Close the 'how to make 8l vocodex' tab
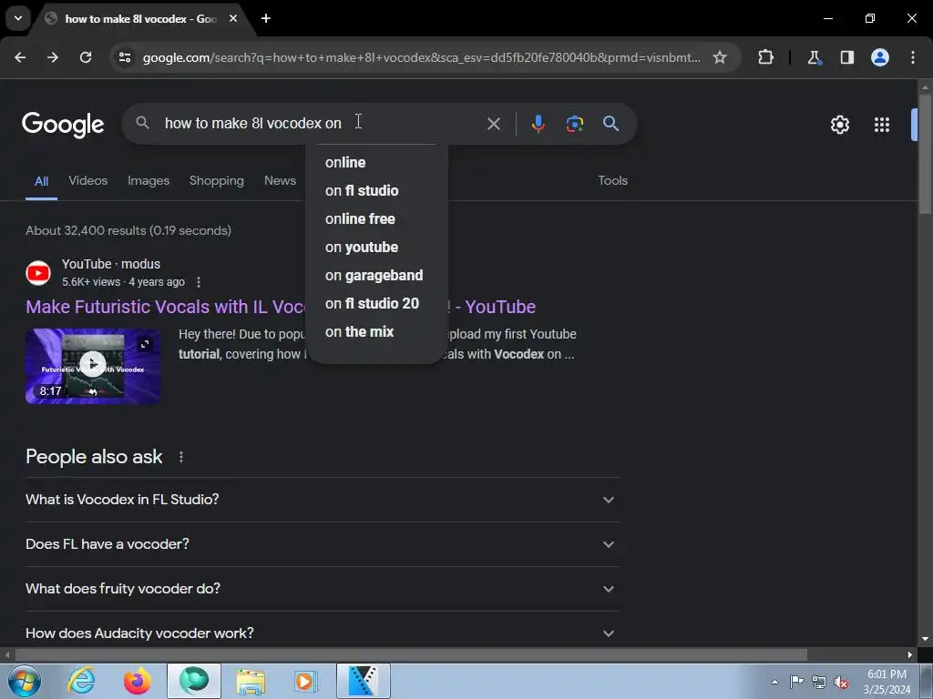The image size is (933, 699). tap(233, 18)
